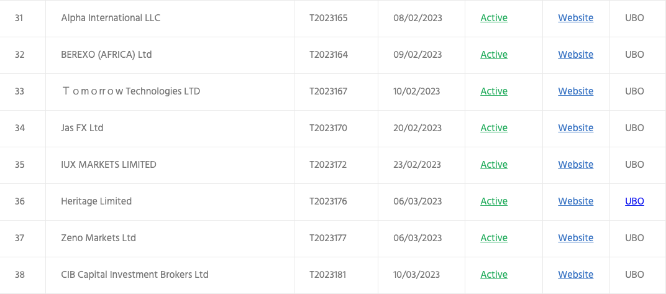Open Website link for Alpha International LLC
Viewport: 666px width, 294px height.
coord(575,18)
